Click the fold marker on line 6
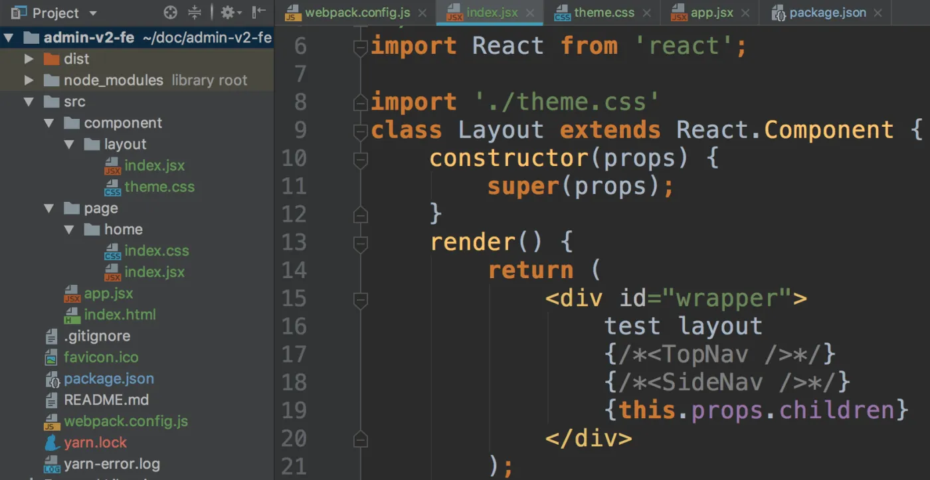930x480 pixels. [361, 47]
